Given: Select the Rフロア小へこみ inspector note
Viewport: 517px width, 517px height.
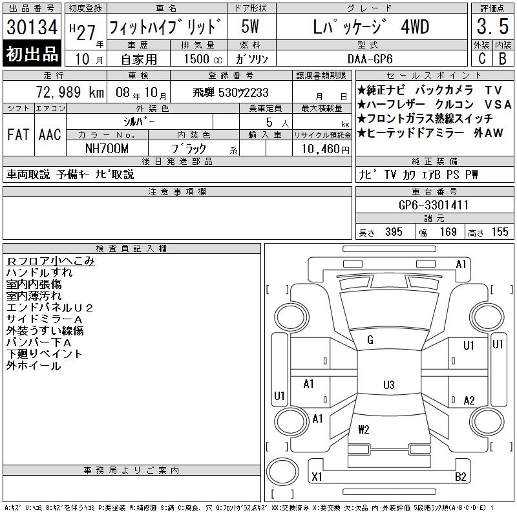Looking at the screenshot, I should click(x=50, y=261).
